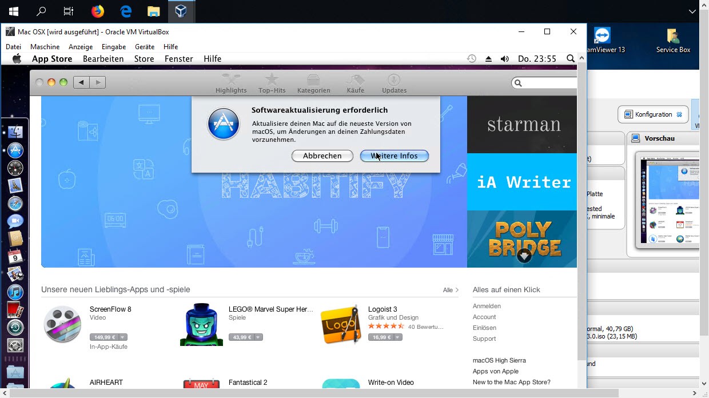Click the Support quick link
The image size is (709, 398).
point(484,339)
